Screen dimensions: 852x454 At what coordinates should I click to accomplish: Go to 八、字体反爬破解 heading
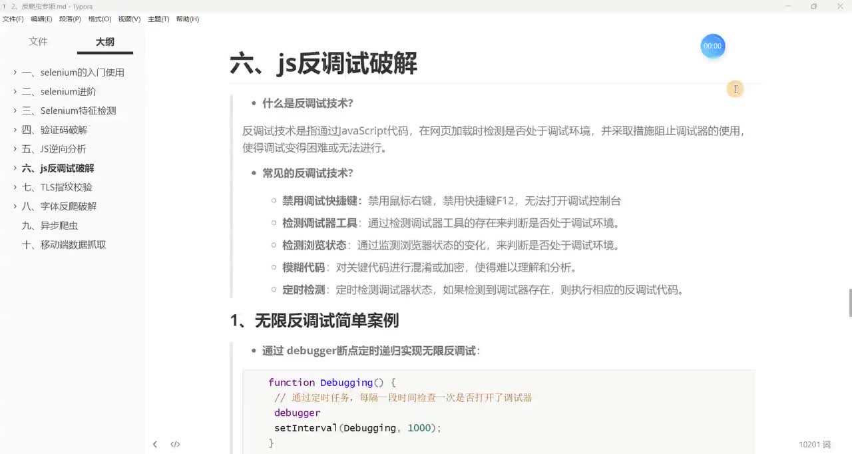click(x=59, y=206)
